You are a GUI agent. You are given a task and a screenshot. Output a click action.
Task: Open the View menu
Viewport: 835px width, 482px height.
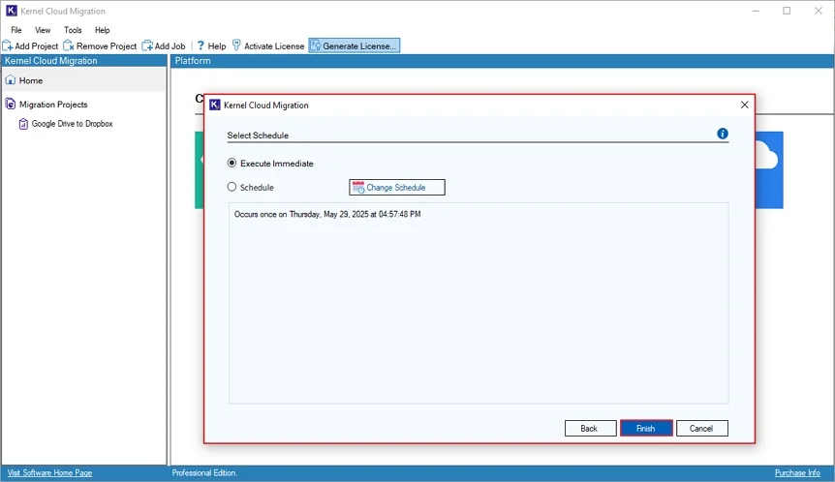pyautogui.click(x=43, y=30)
